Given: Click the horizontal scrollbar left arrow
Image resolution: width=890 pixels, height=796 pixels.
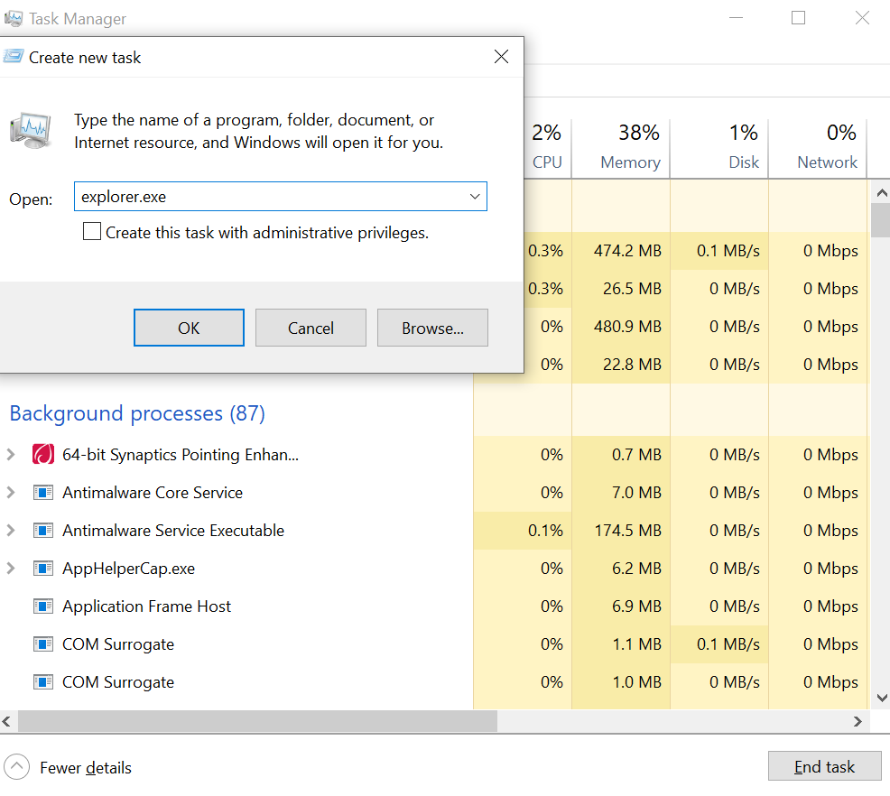Looking at the screenshot, I should [x=6, y=721].
